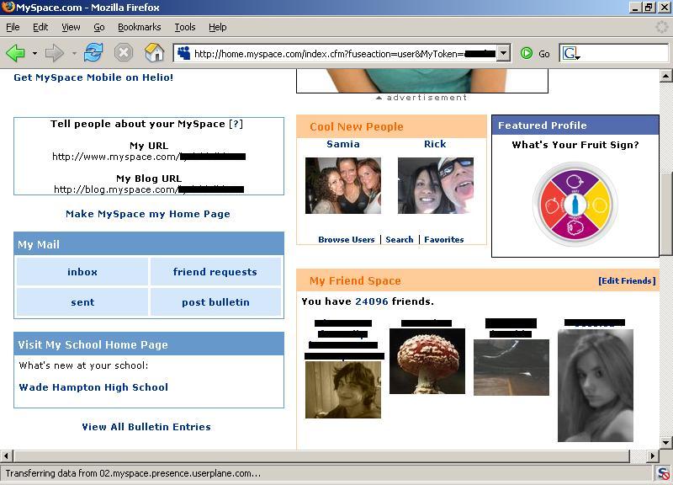This screenshot has width=673, height=485.
Task: Go back with the green Back arrow
Action: (16, 53)
